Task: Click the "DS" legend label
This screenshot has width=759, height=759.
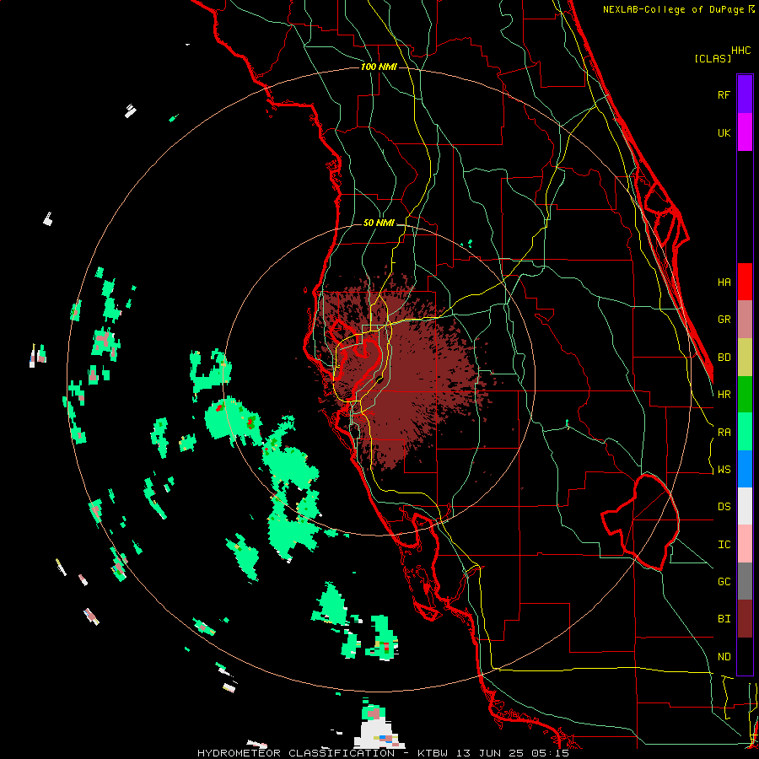Action: 724,507
